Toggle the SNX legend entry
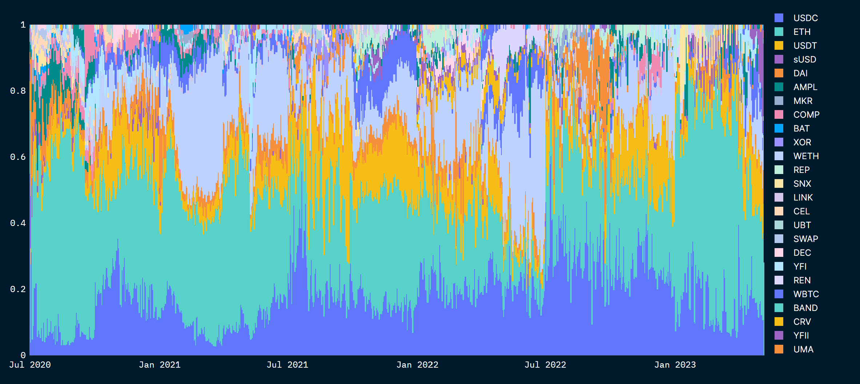 coord(802,183)
